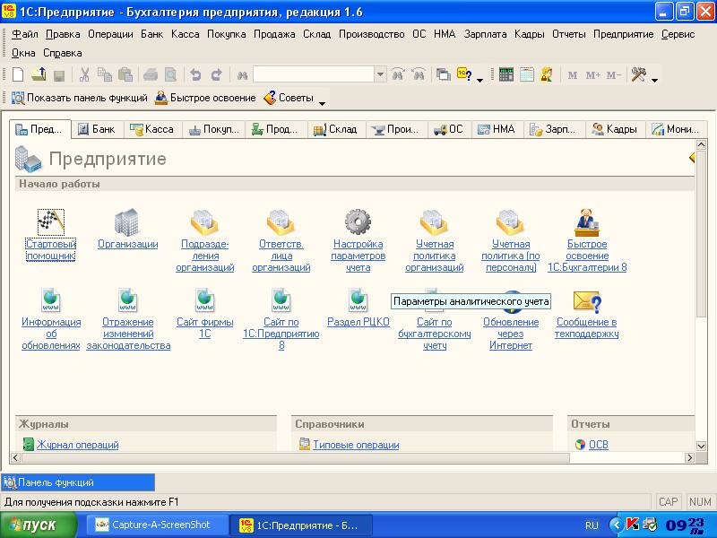Image resolution: width=717 pixels, height=538 pixels.
Task: Open Учетная политика (по персоналу) link
Action: click(511, 256)
